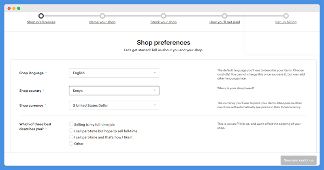324x170 pixels.
Task: Click the Name your shop step circle
Action: [x=102, y=16]
